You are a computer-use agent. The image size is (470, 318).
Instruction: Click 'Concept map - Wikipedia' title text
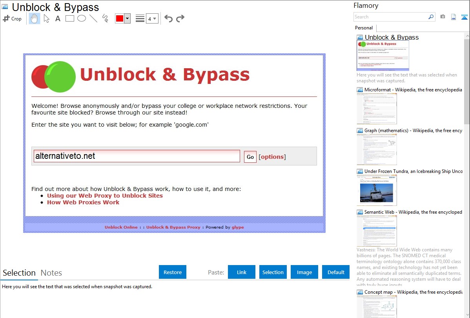tap(413, 292)
